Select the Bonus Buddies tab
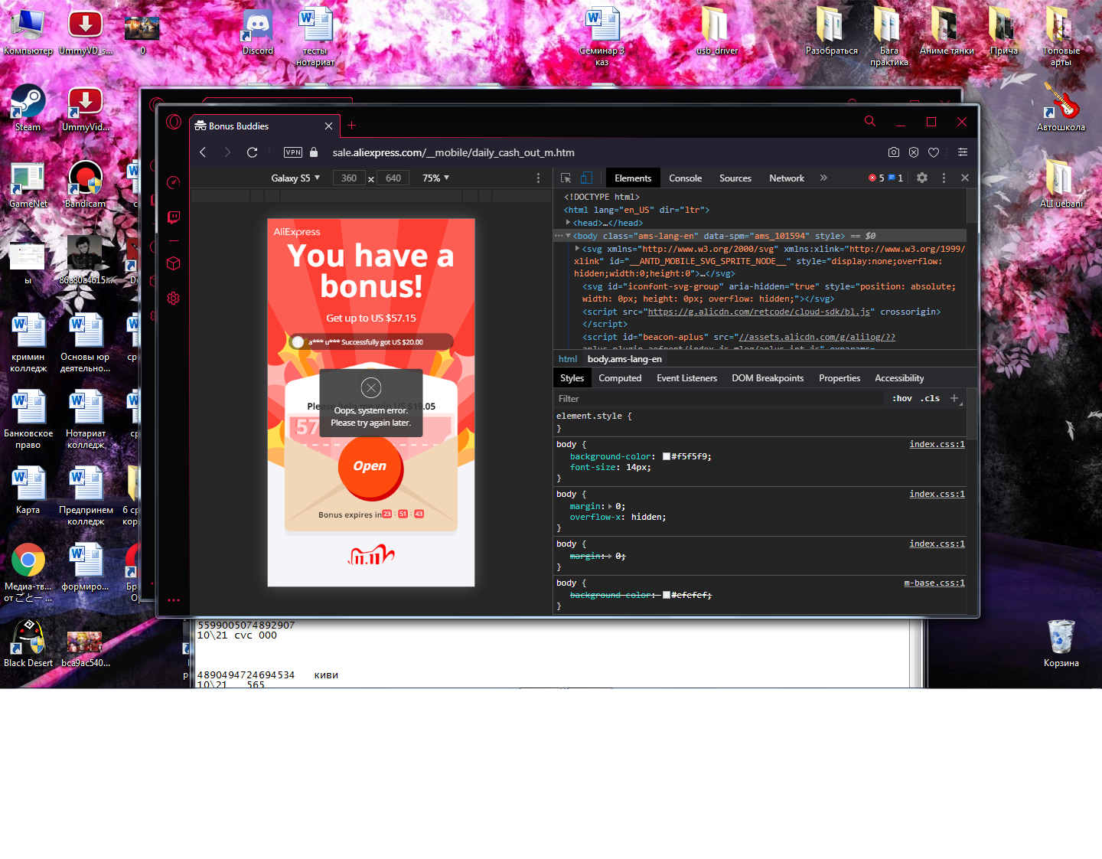Image resolution: width=1102 pixels, height=859 pixels. (265, 126)
